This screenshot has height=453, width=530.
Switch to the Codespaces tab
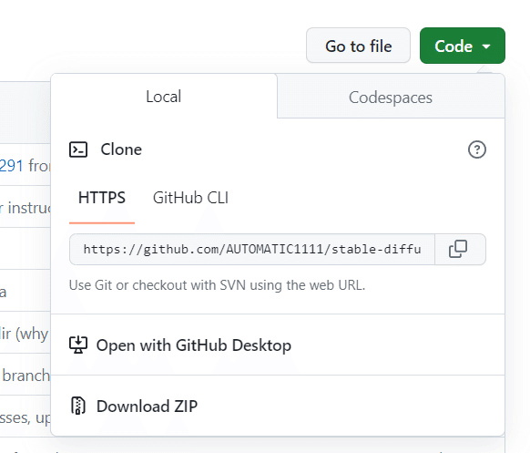click(x=391, y=98)
